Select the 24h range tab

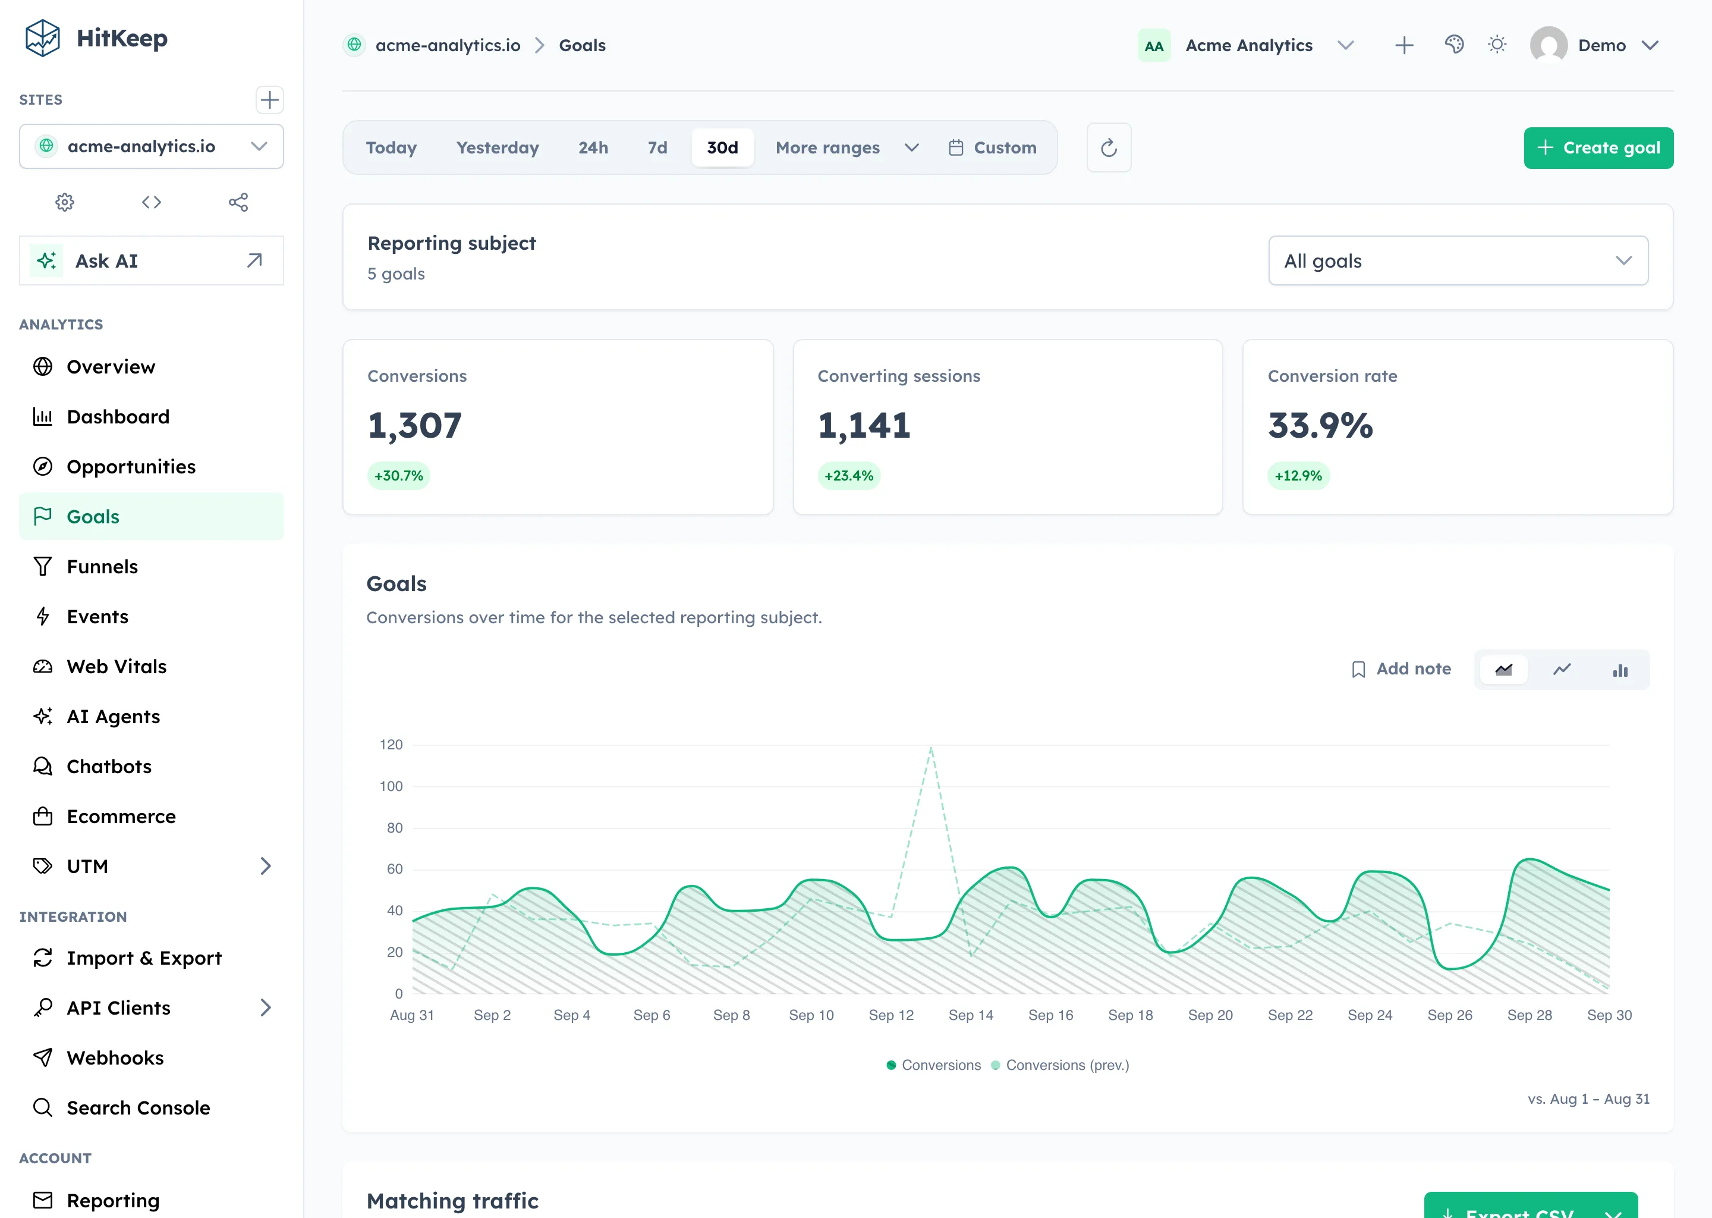pos(593,147)
